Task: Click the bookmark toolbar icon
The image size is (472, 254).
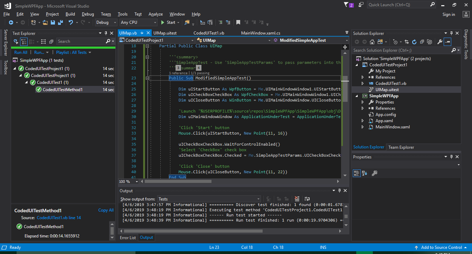Action: tap(238, 22)
